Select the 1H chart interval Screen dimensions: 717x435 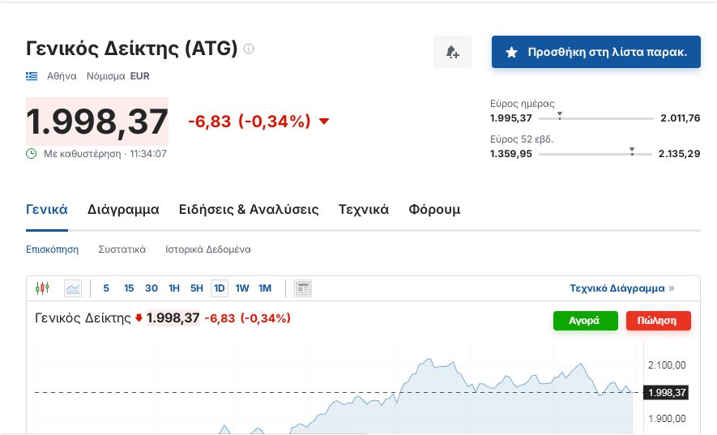click(x=173, y=288)
